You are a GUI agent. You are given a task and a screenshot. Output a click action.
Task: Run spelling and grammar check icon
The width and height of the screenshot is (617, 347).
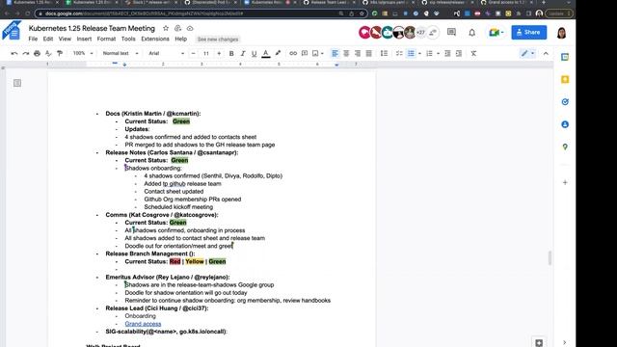pos(48,54)
